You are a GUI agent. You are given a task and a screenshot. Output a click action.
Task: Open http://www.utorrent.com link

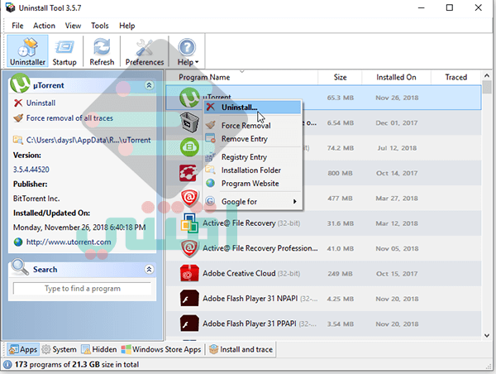pos(69,242)
